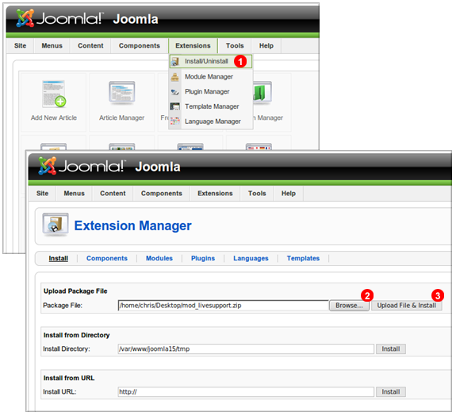Click the Browse... button

(x=349, y=306)
